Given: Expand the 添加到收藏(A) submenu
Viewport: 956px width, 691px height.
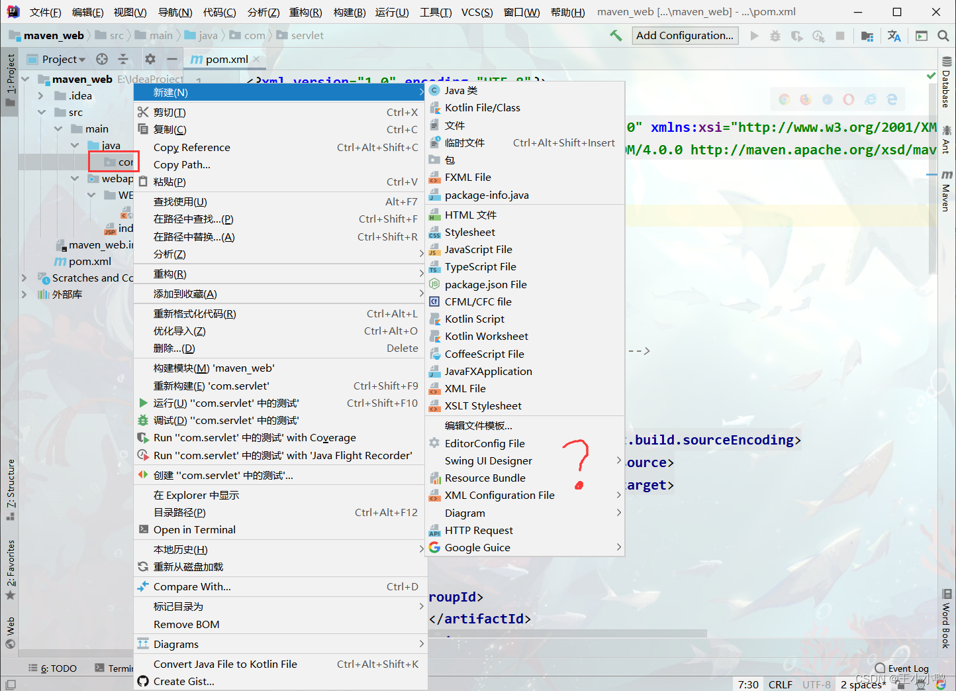Looking at the screenshot, I should [279, 293].
